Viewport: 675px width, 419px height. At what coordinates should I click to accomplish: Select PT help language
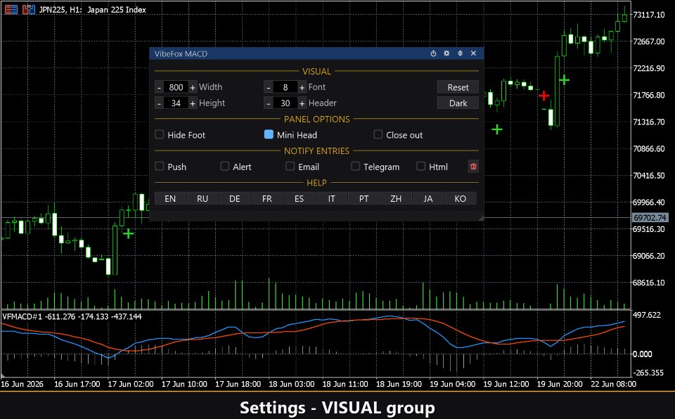pyautogui.click(x=364, y=198)
